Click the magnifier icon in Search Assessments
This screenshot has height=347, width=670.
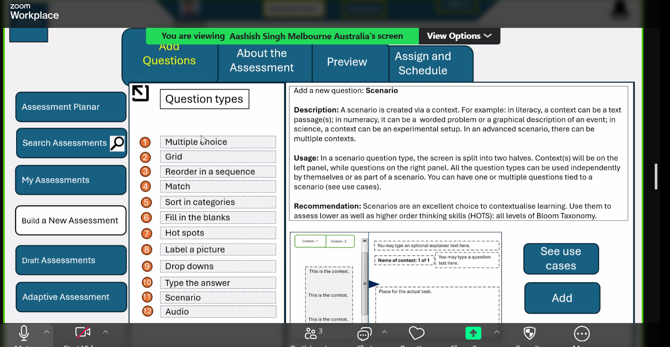(x=117, y=143)
